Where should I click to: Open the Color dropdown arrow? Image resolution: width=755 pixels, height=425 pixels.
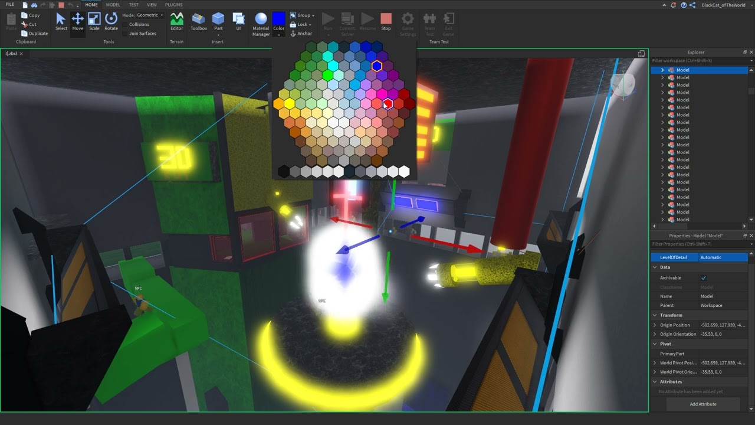(279, 34)
